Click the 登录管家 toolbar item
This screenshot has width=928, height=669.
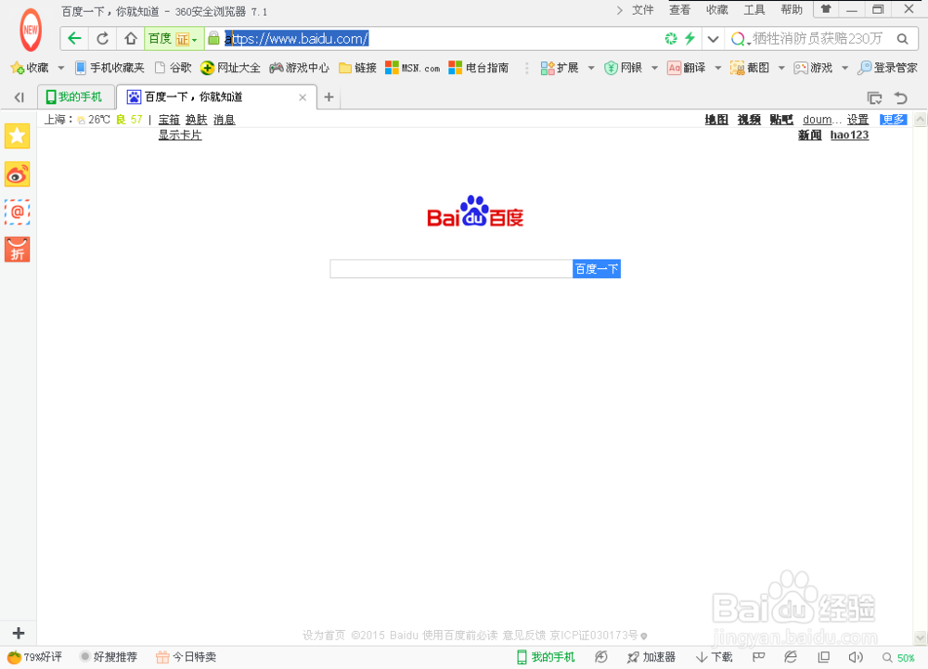pyautogui.click(x=888, y=68)
